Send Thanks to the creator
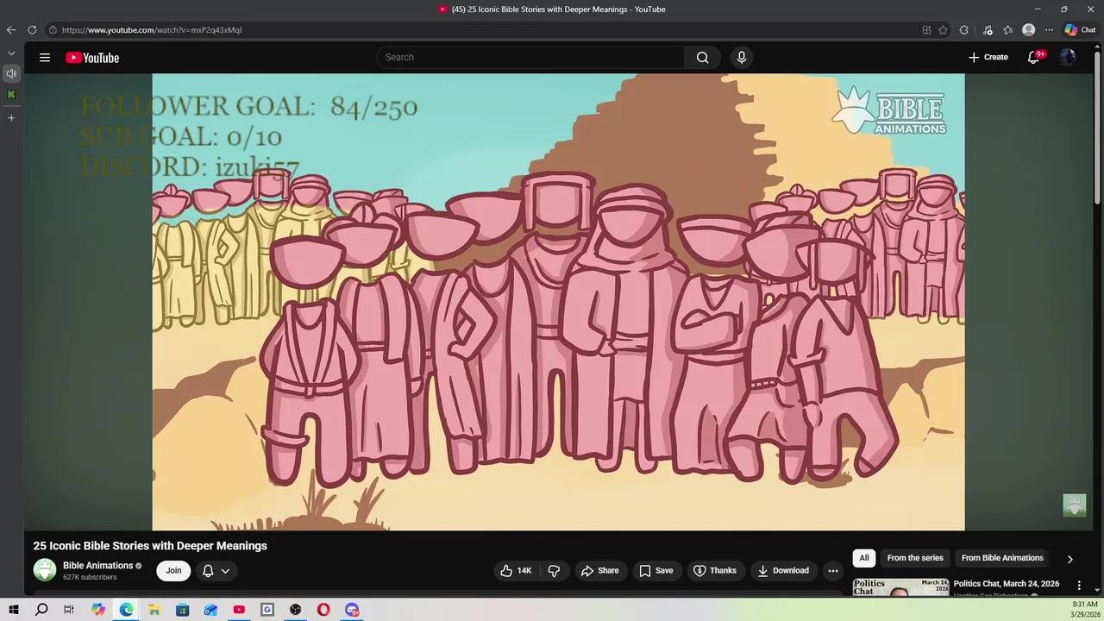Image resolution: width=1104 pixels, height=621 pixels. [x=715, y=570]
